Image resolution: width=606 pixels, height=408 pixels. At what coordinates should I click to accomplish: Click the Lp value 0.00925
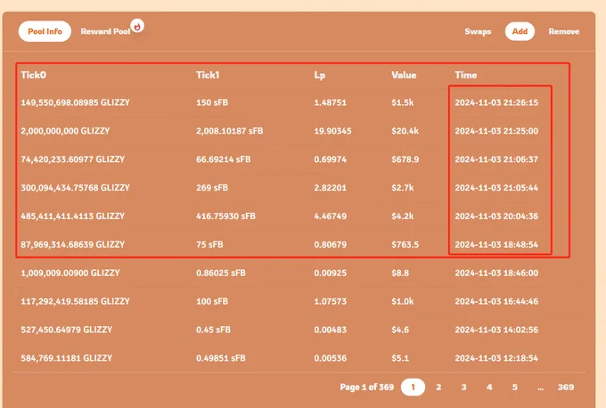(330, 273)
